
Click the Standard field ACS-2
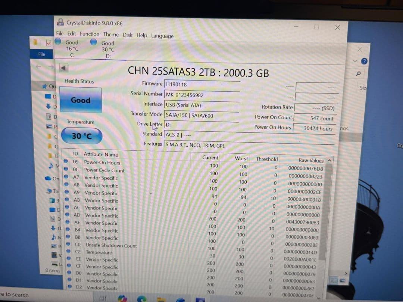tap(249, 135)
